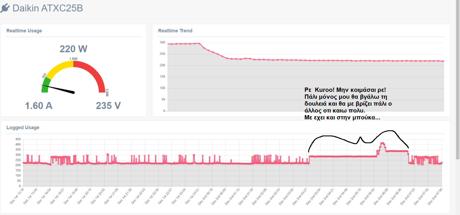Click the Dec 2nd 04:21 x-axis label

(x=327, y=196)
